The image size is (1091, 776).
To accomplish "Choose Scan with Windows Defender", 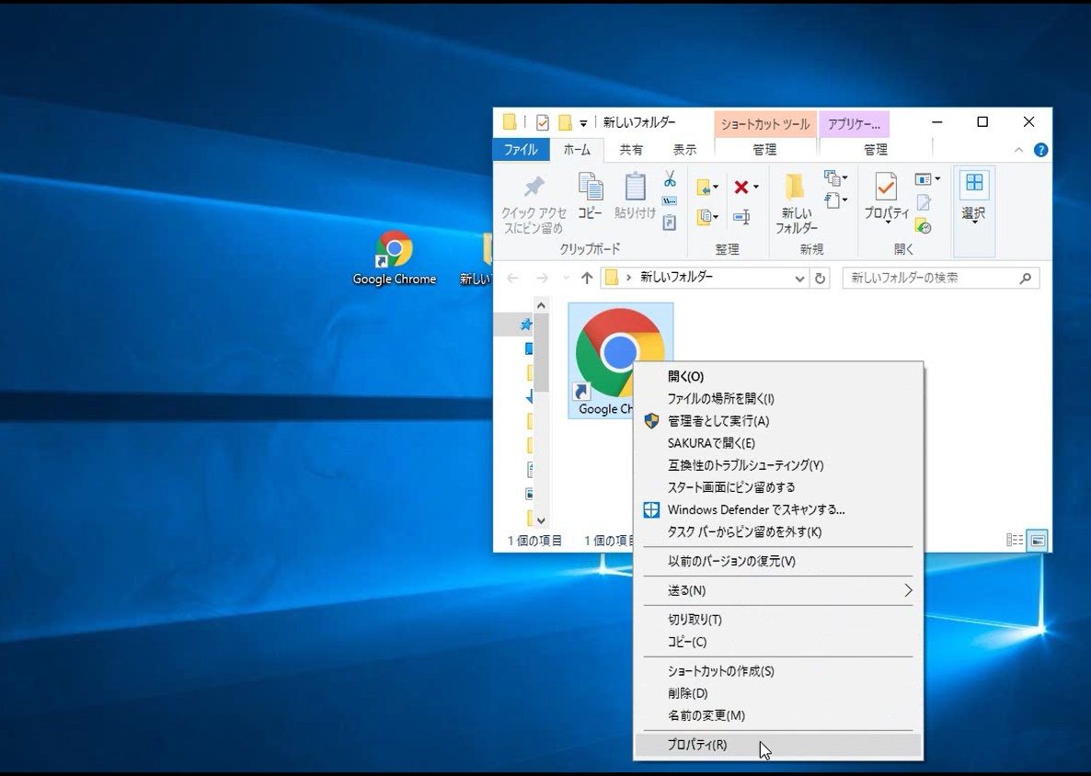I will pos(779,509).
